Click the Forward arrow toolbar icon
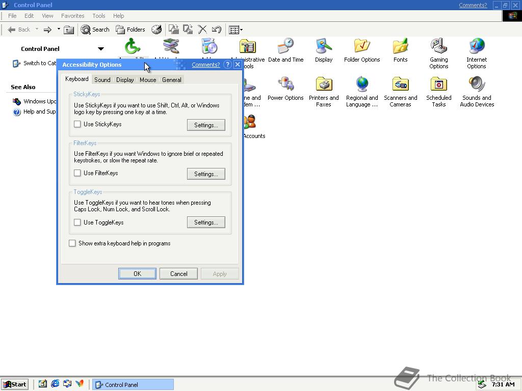The image size is (522, 391). (x=47, y=30)
